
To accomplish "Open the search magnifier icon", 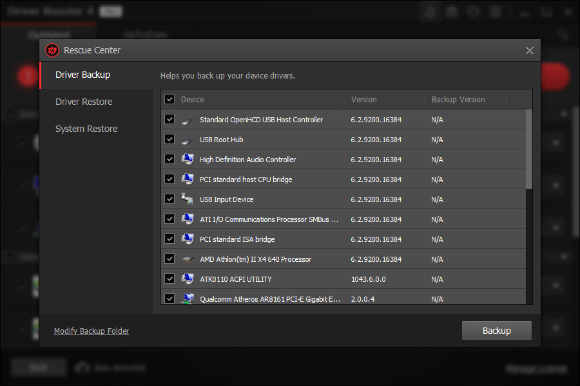I will pos(563,34).
